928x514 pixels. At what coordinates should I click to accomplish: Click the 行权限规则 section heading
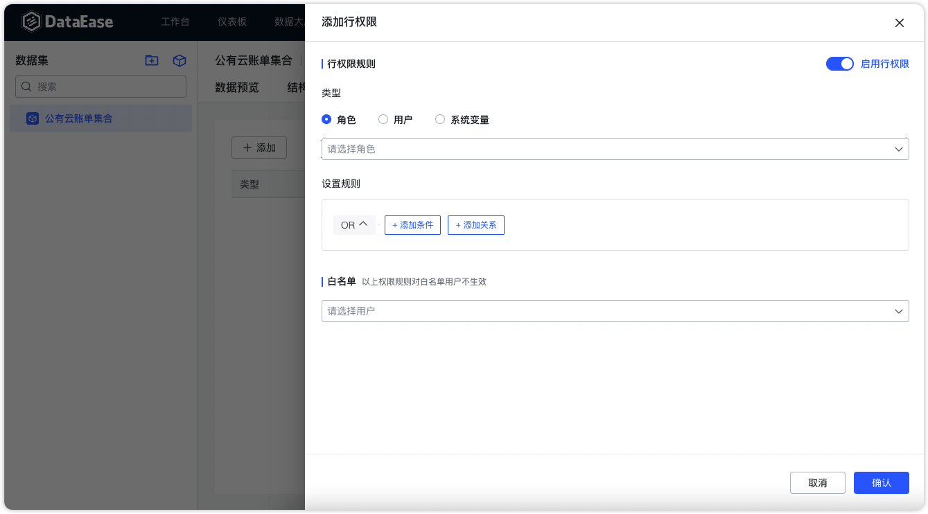(x=351, y=64)
